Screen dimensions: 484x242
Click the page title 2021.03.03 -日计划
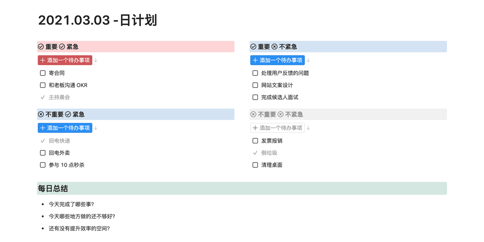(98, 20)
